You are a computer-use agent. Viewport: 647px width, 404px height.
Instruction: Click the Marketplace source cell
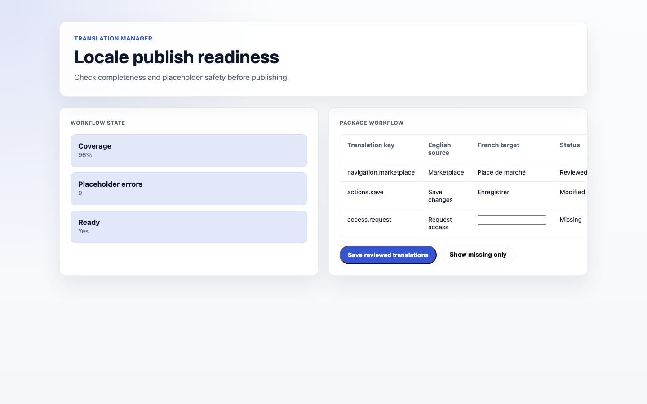pyautogui.click(x=446, y=172)
